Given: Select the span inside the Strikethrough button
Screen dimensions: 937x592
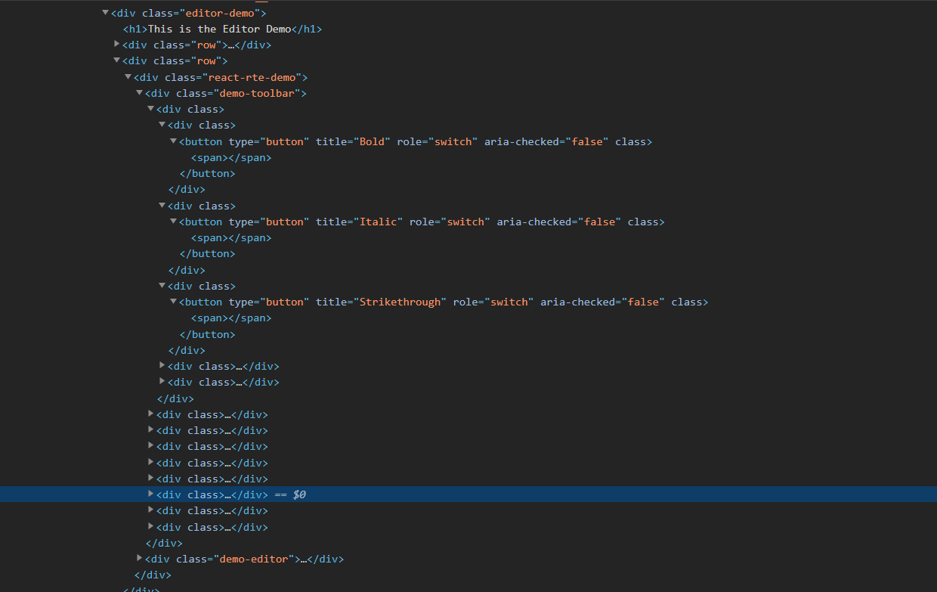Looking at the screenshot, I should 231,318.
